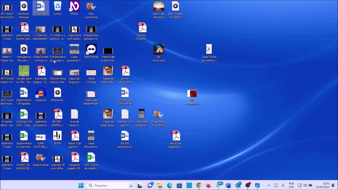The image size is (338, 190).
Task: Open the Testemunh media file
Action: coord(58,95)
